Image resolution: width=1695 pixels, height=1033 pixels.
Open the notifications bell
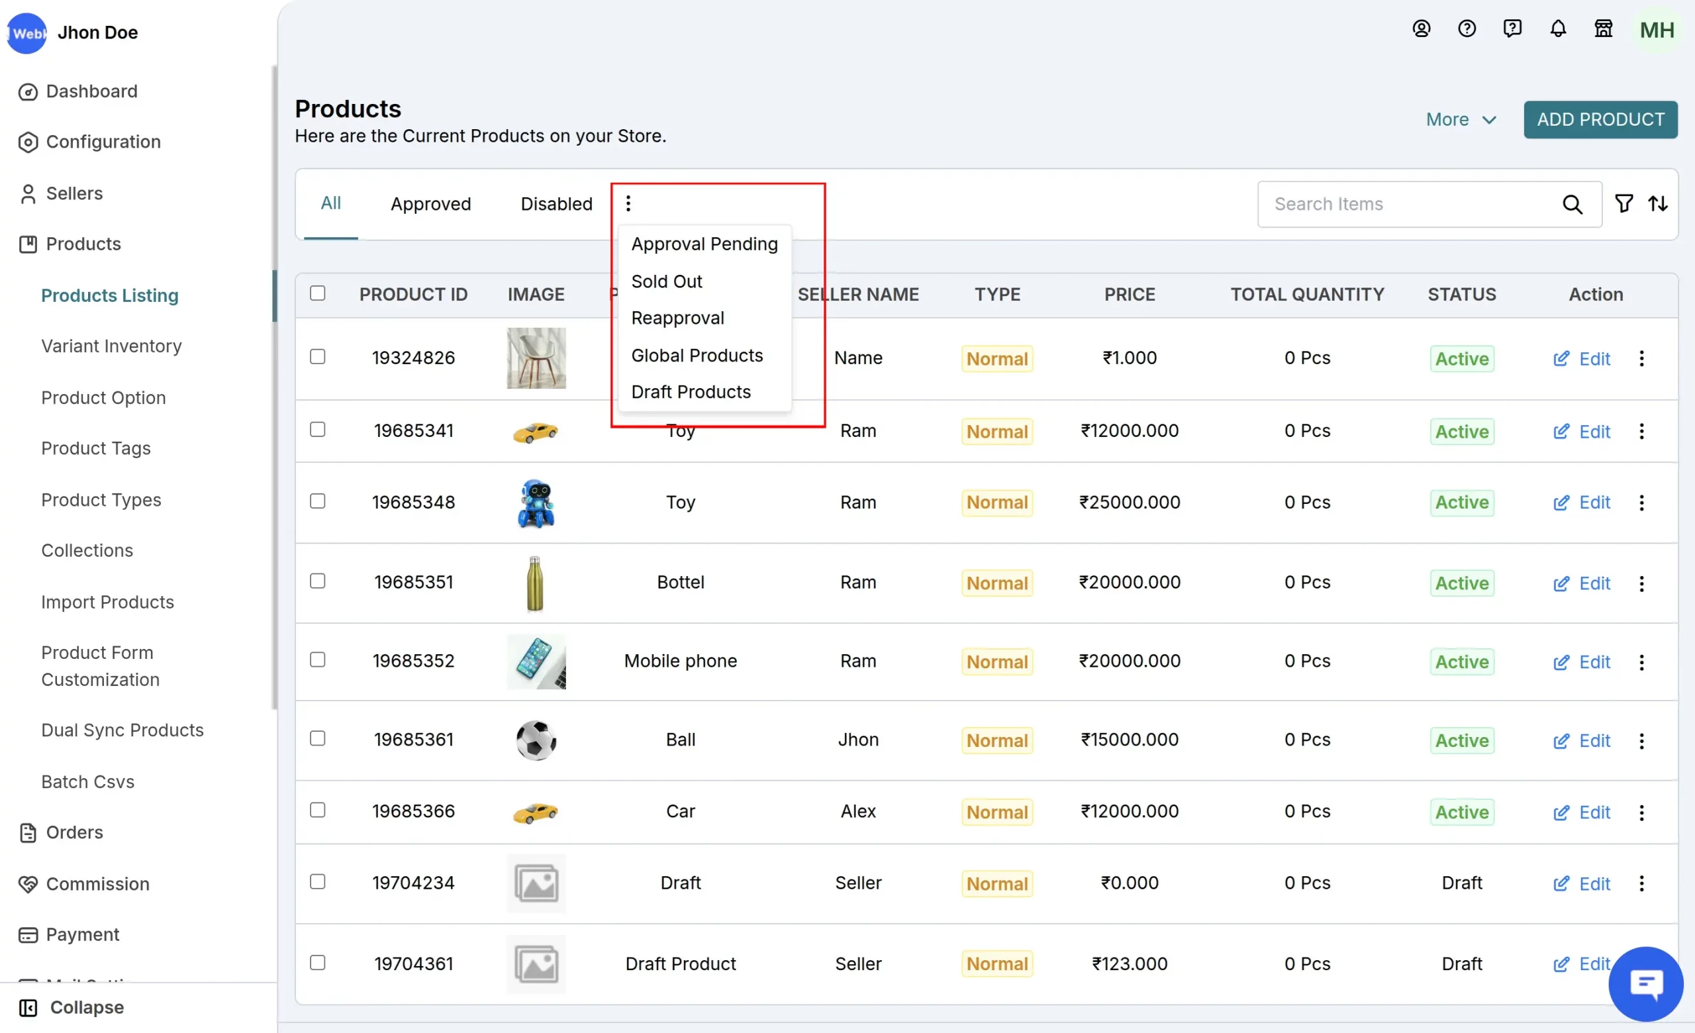coord(1557,29)
